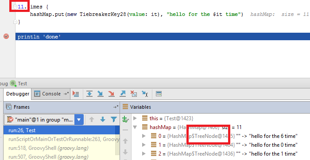Click the Step Out icon
Viewport: 310px width, 160px height.
(123, 94)
